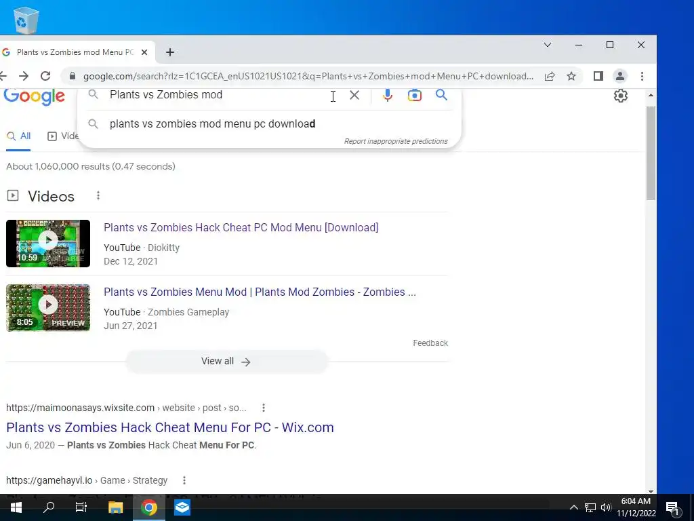Open Plants vs Zombies Menu Mod video link
Viewport: 694px width, 521px height.
(260, 292)
